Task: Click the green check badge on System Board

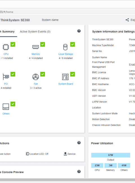Action: [73, 74]
